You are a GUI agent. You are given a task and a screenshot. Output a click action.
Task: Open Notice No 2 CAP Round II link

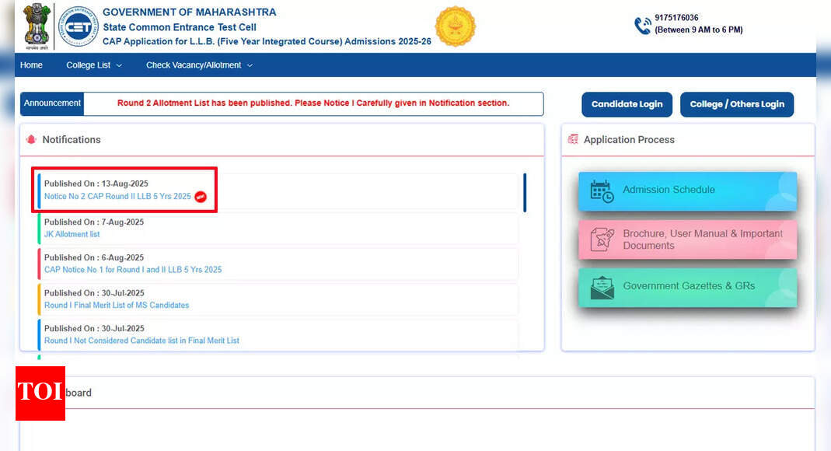[x=117, y=197]
